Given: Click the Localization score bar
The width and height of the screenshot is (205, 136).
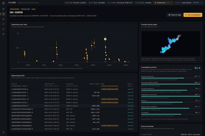Looking at the screenshot, I should [x=171, y=114].
